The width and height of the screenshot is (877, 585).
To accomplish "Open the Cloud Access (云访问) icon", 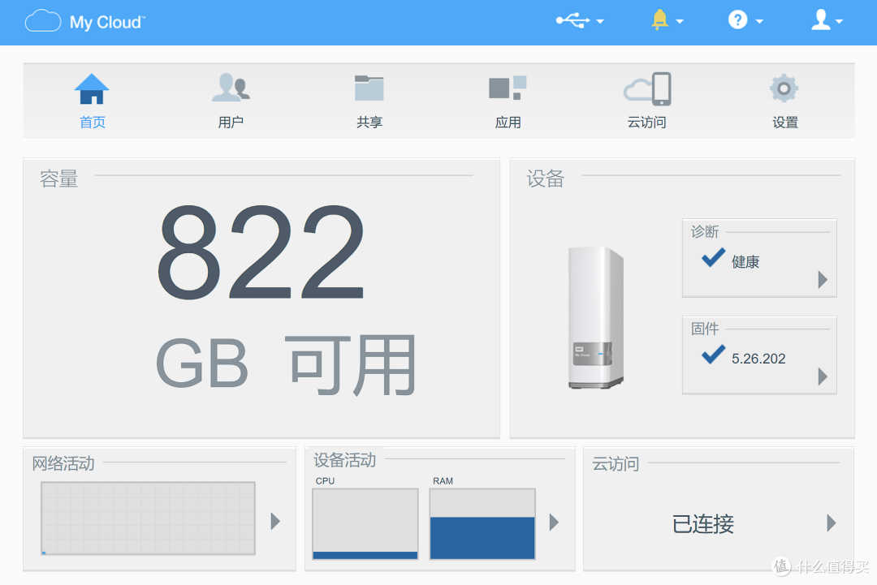I will click(648, 88).
